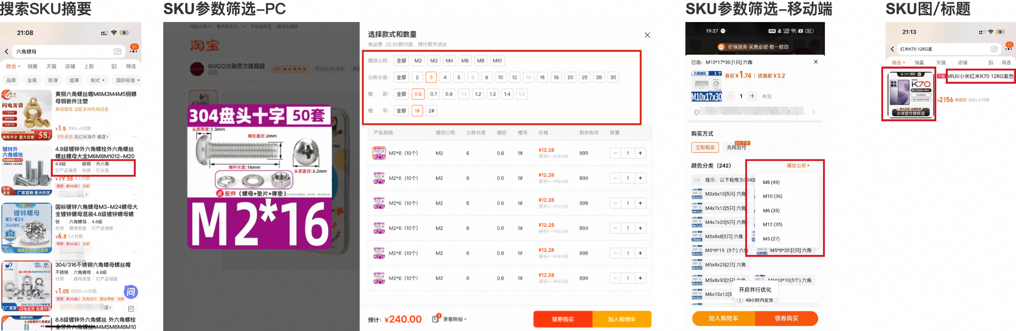Tap mobile 加入购物车 bottom button
The image size is (1016, 331).
pyautogui.click(x=723, y=318)
